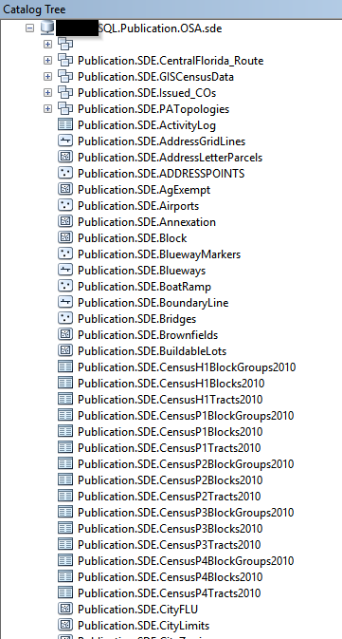Expand the CentralFlorida_Route dataset

[48, 61]
